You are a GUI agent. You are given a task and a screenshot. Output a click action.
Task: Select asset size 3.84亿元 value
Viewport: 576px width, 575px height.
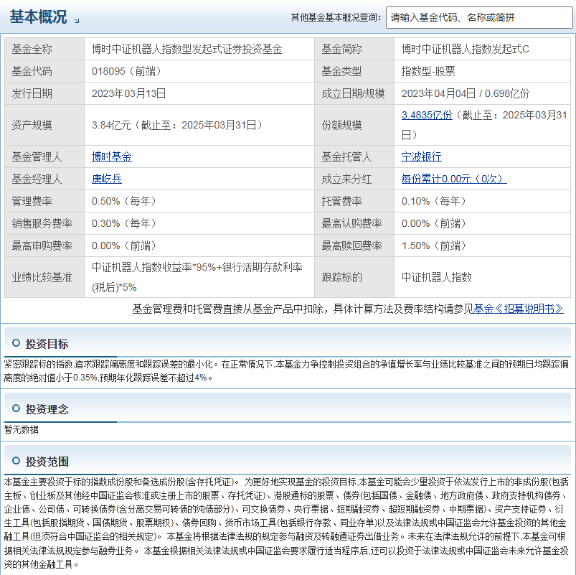[x=178, y=125]
